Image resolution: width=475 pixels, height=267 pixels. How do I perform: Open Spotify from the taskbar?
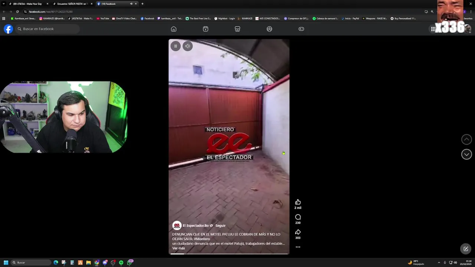pos(121,263)
